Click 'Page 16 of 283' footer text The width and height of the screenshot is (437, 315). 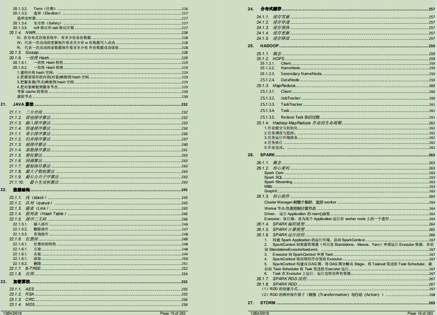click(420, 313)
